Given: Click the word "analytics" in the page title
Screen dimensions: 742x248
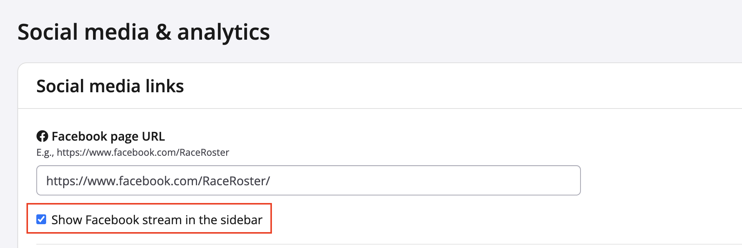Looking at the screenshot, I should tap(223, 32).
